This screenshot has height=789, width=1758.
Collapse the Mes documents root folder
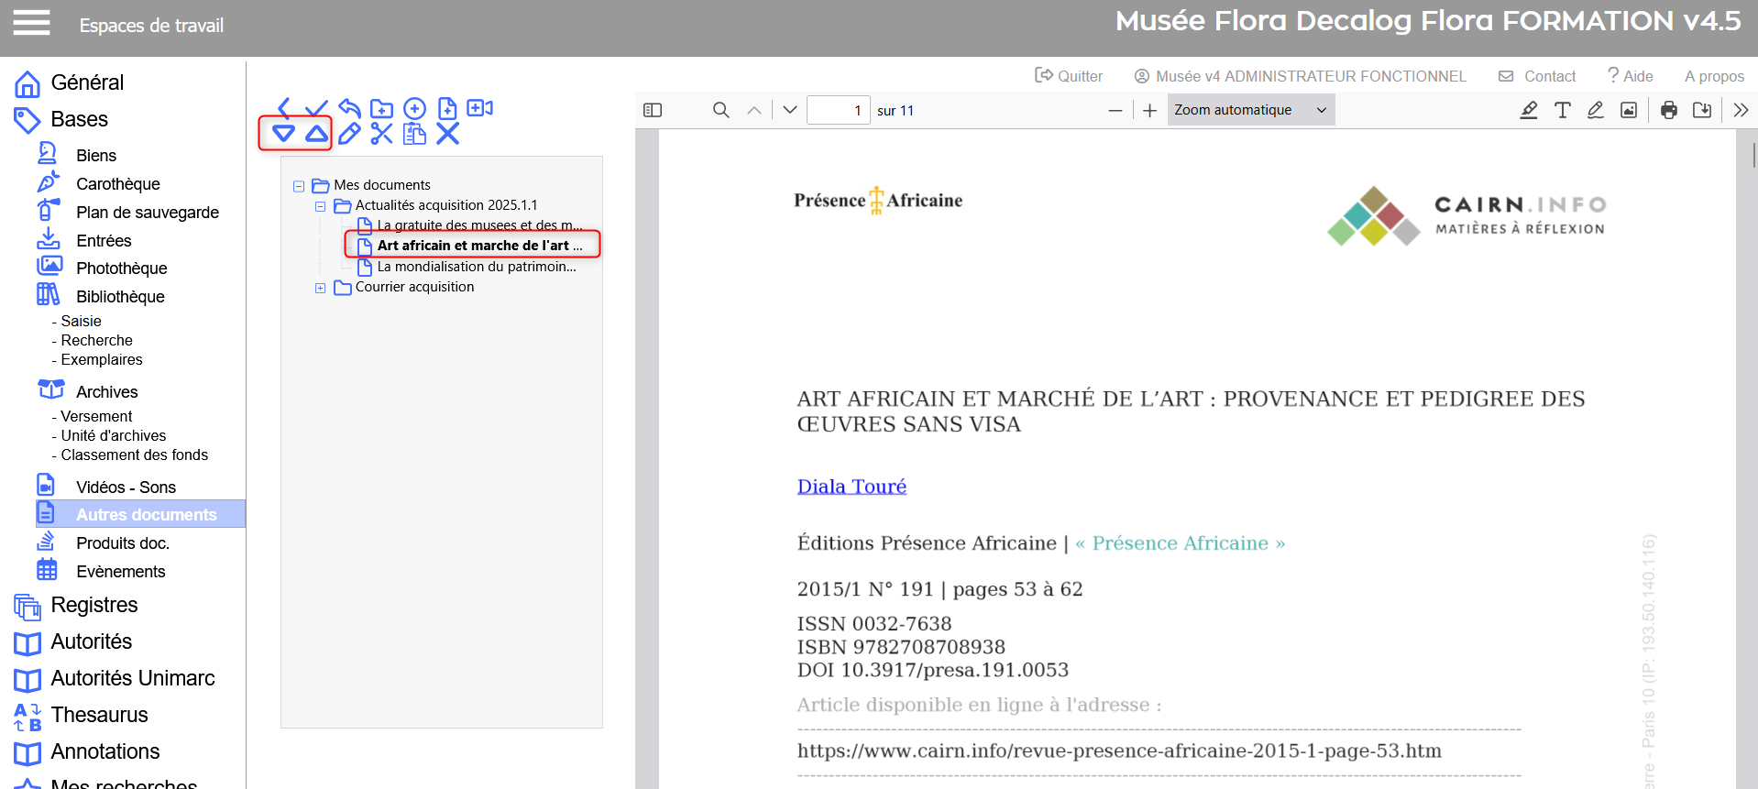coord(299,186)
